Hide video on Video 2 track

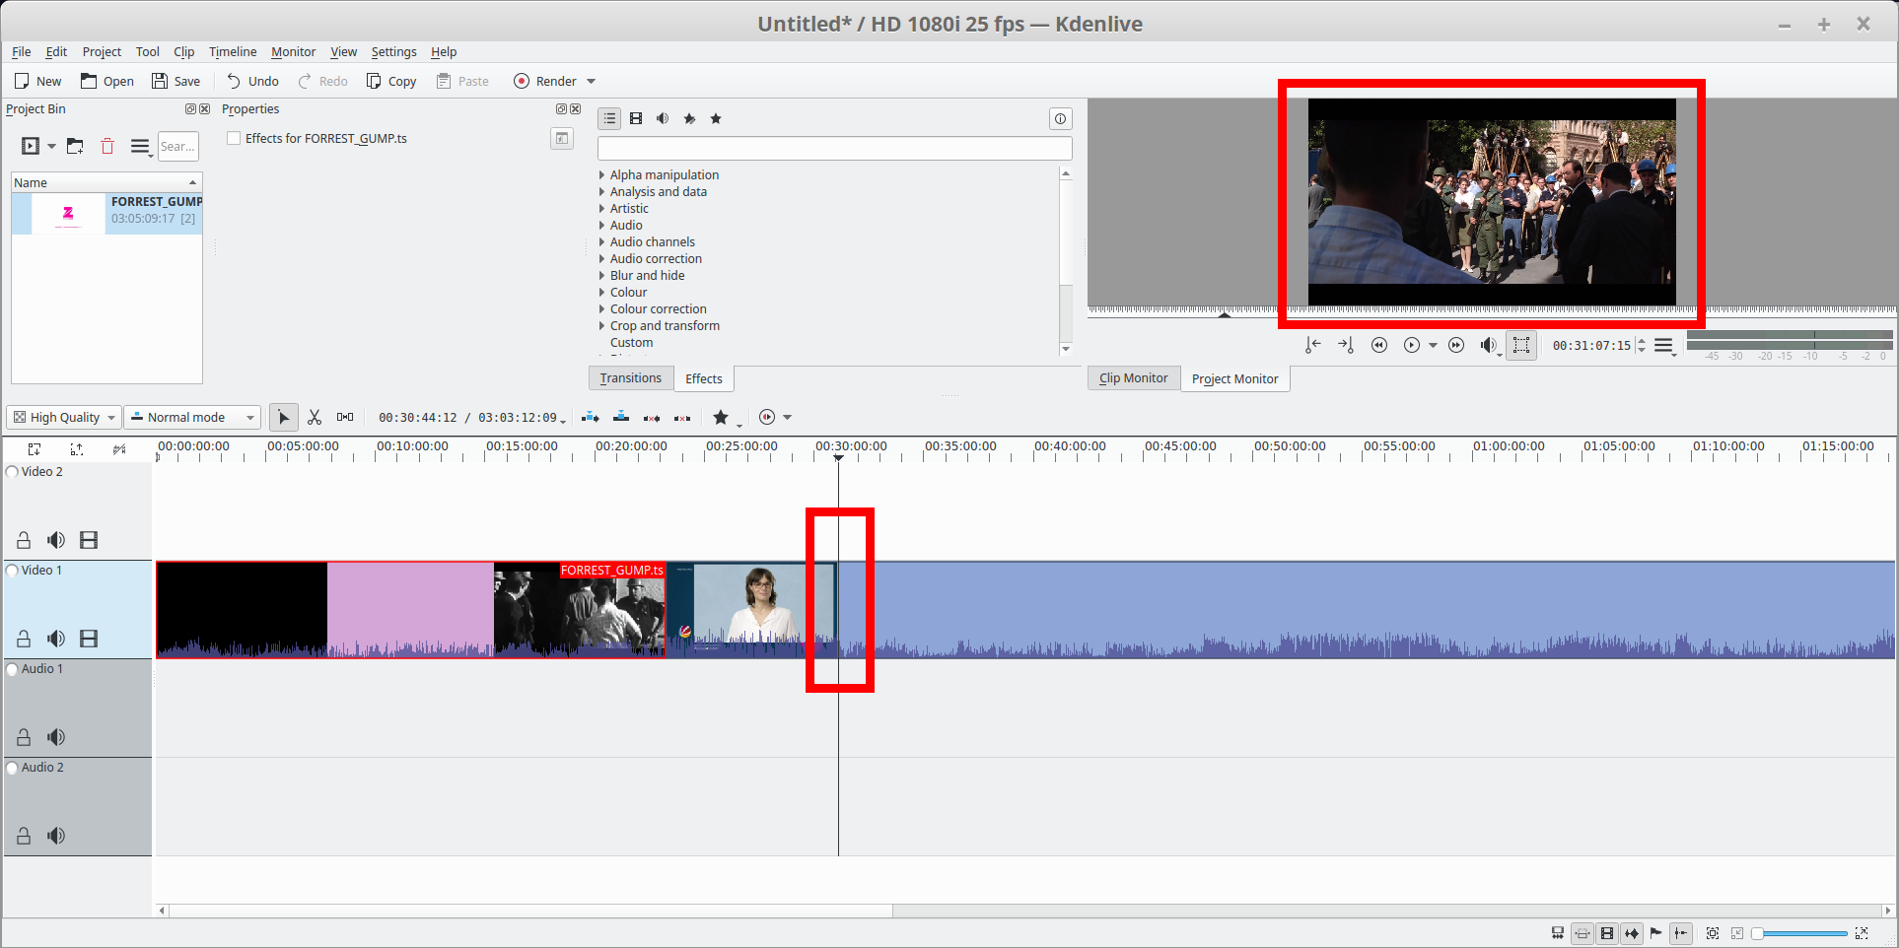[89, 540]
